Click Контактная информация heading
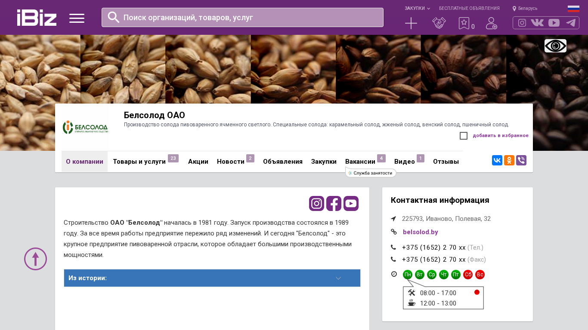Screen dimensions: 588x330 click(440, 200)
